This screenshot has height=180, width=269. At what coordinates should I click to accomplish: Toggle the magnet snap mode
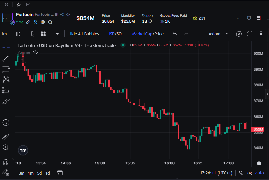6,162
